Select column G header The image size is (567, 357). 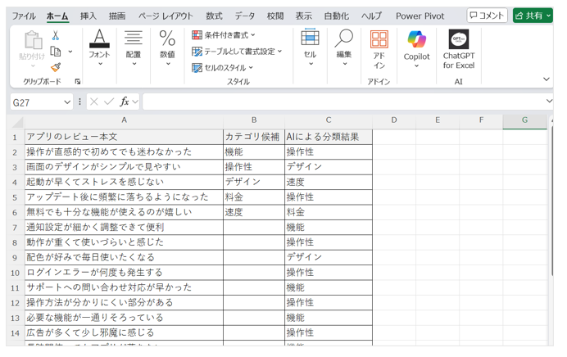[x=524, y=120]
